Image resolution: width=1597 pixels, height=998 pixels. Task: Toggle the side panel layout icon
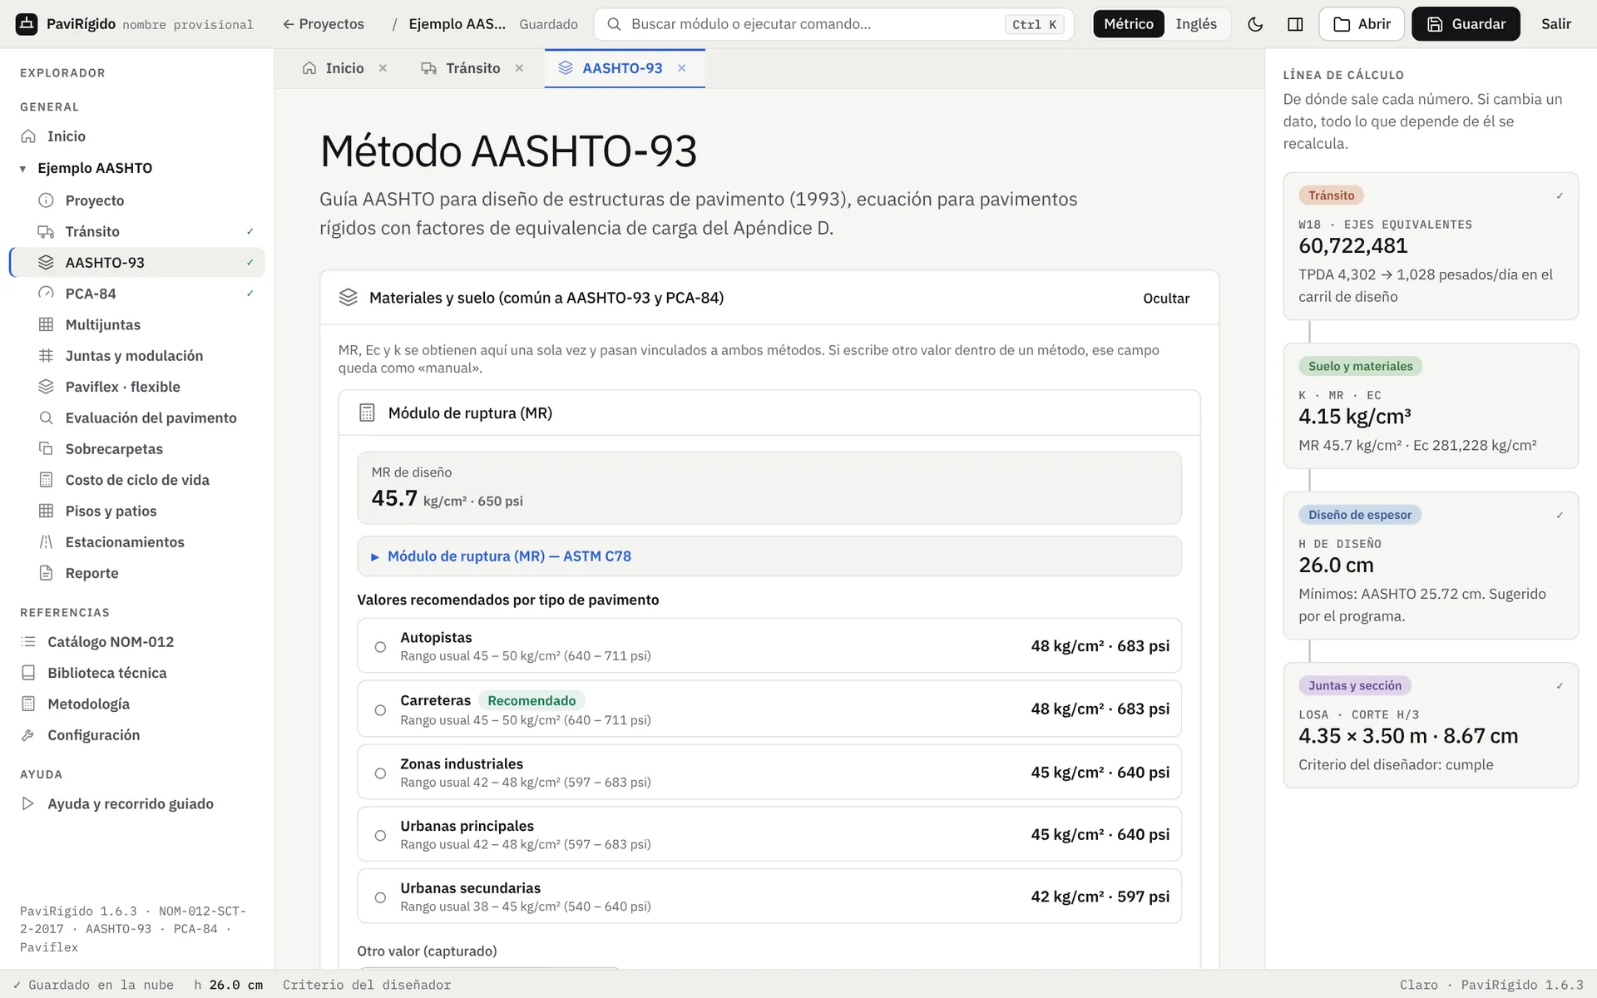(x=1295, y=24)
